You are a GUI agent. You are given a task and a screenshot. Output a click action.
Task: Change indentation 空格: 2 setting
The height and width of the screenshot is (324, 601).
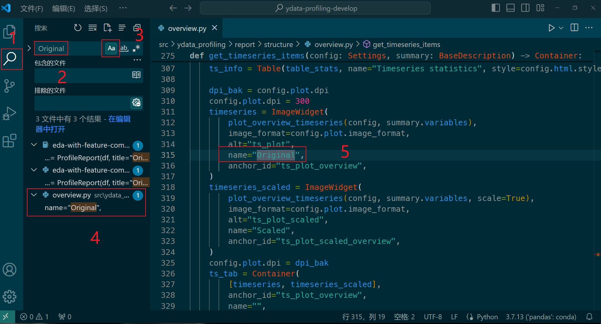pos(404,316)
